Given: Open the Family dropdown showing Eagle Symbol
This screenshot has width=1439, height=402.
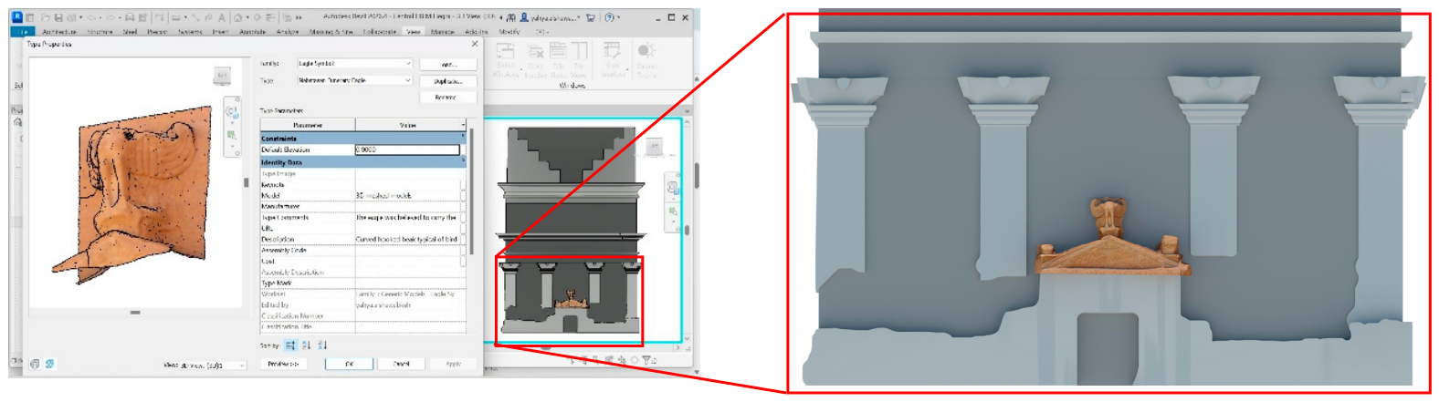Looking at the screenshot, I should [355, 63].
